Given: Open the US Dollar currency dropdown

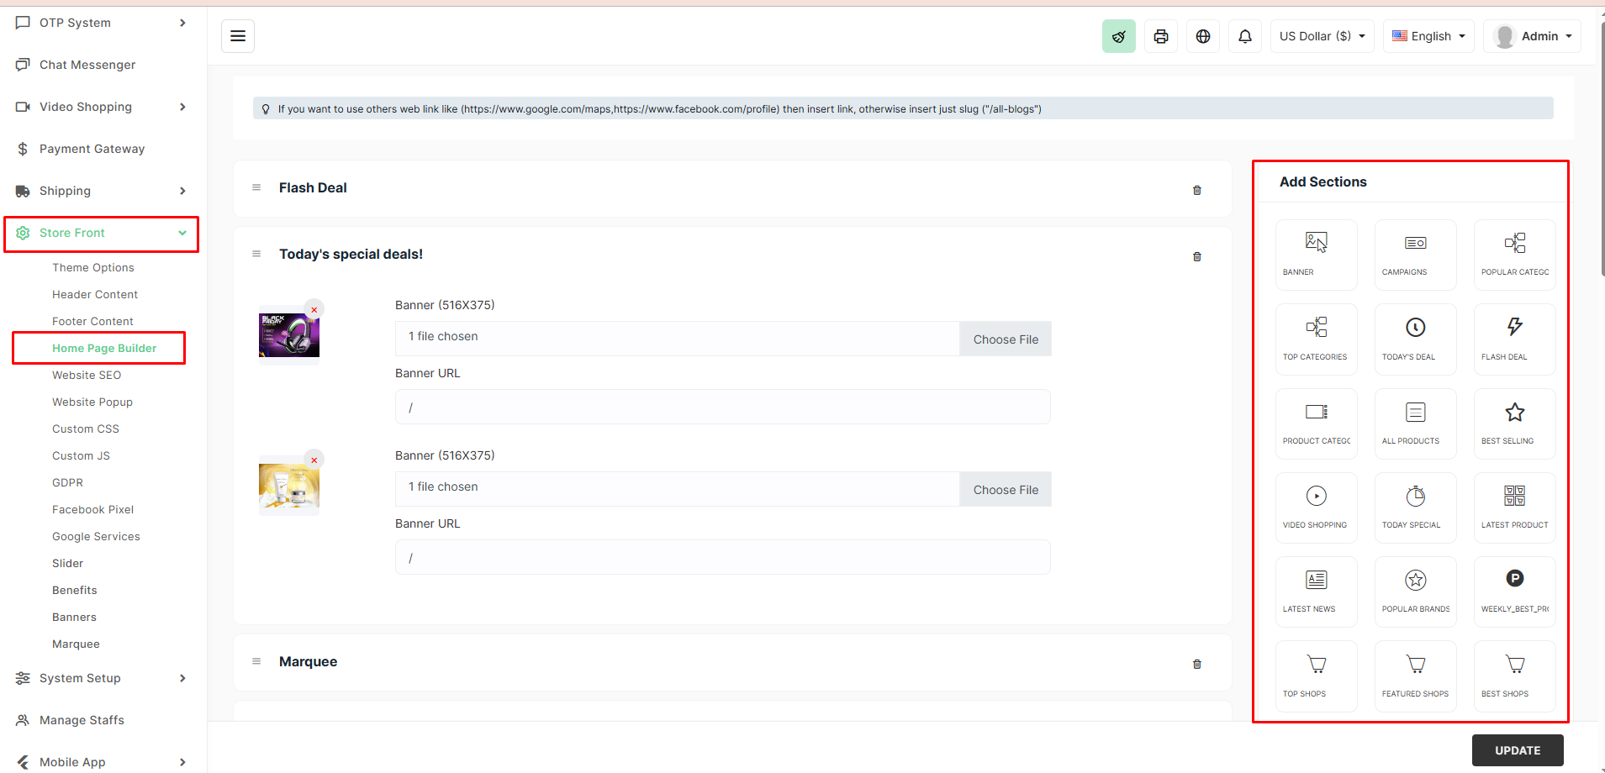Looking at the screenshot, I should point(1321,35).
